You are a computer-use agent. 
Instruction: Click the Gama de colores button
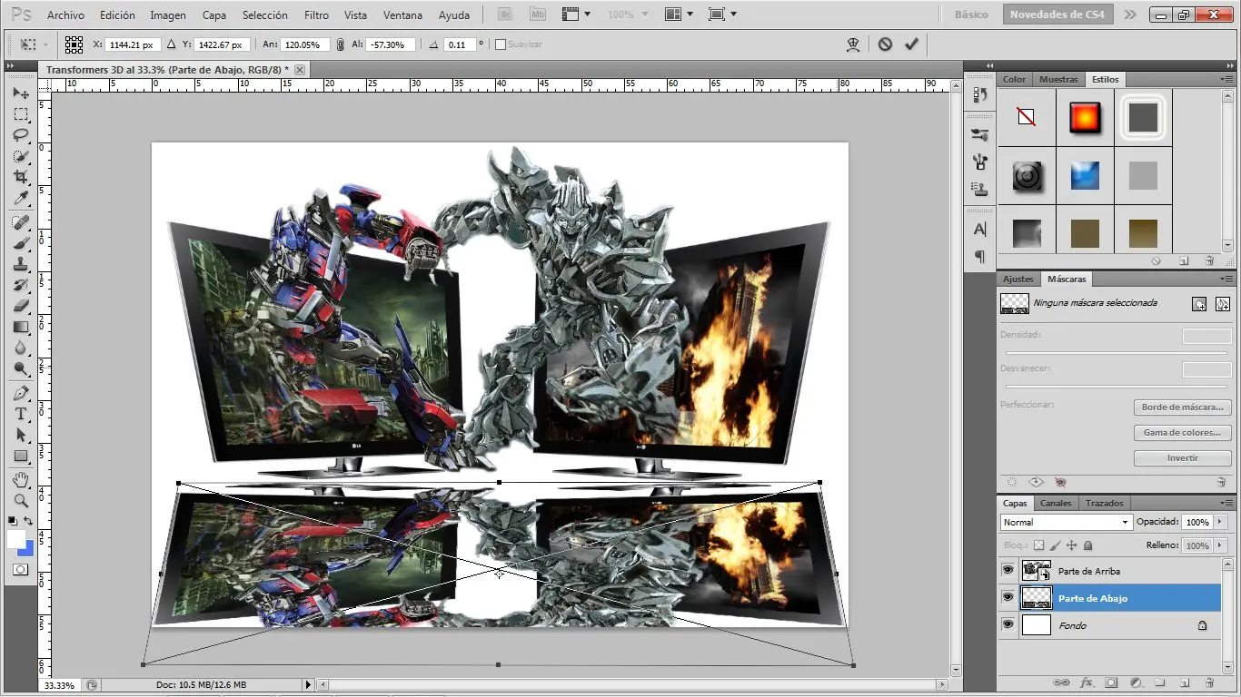pos(1182,433)
